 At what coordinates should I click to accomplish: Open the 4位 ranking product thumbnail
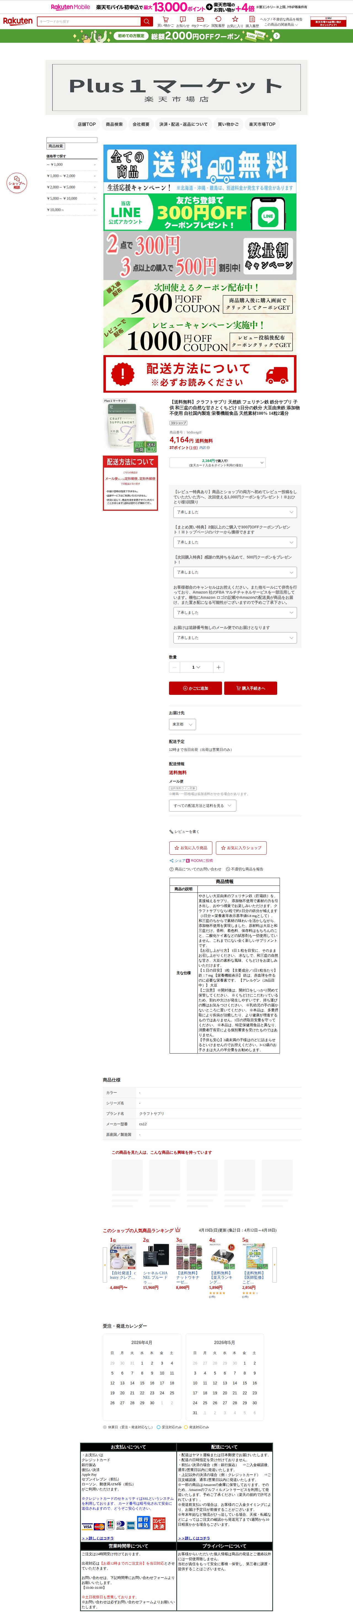222,1256
